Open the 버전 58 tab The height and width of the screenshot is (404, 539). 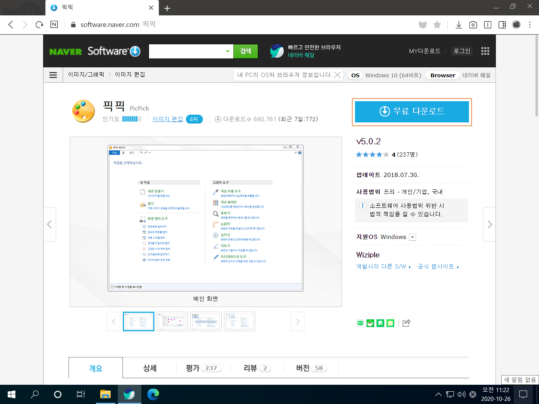(x=311, y=368)
